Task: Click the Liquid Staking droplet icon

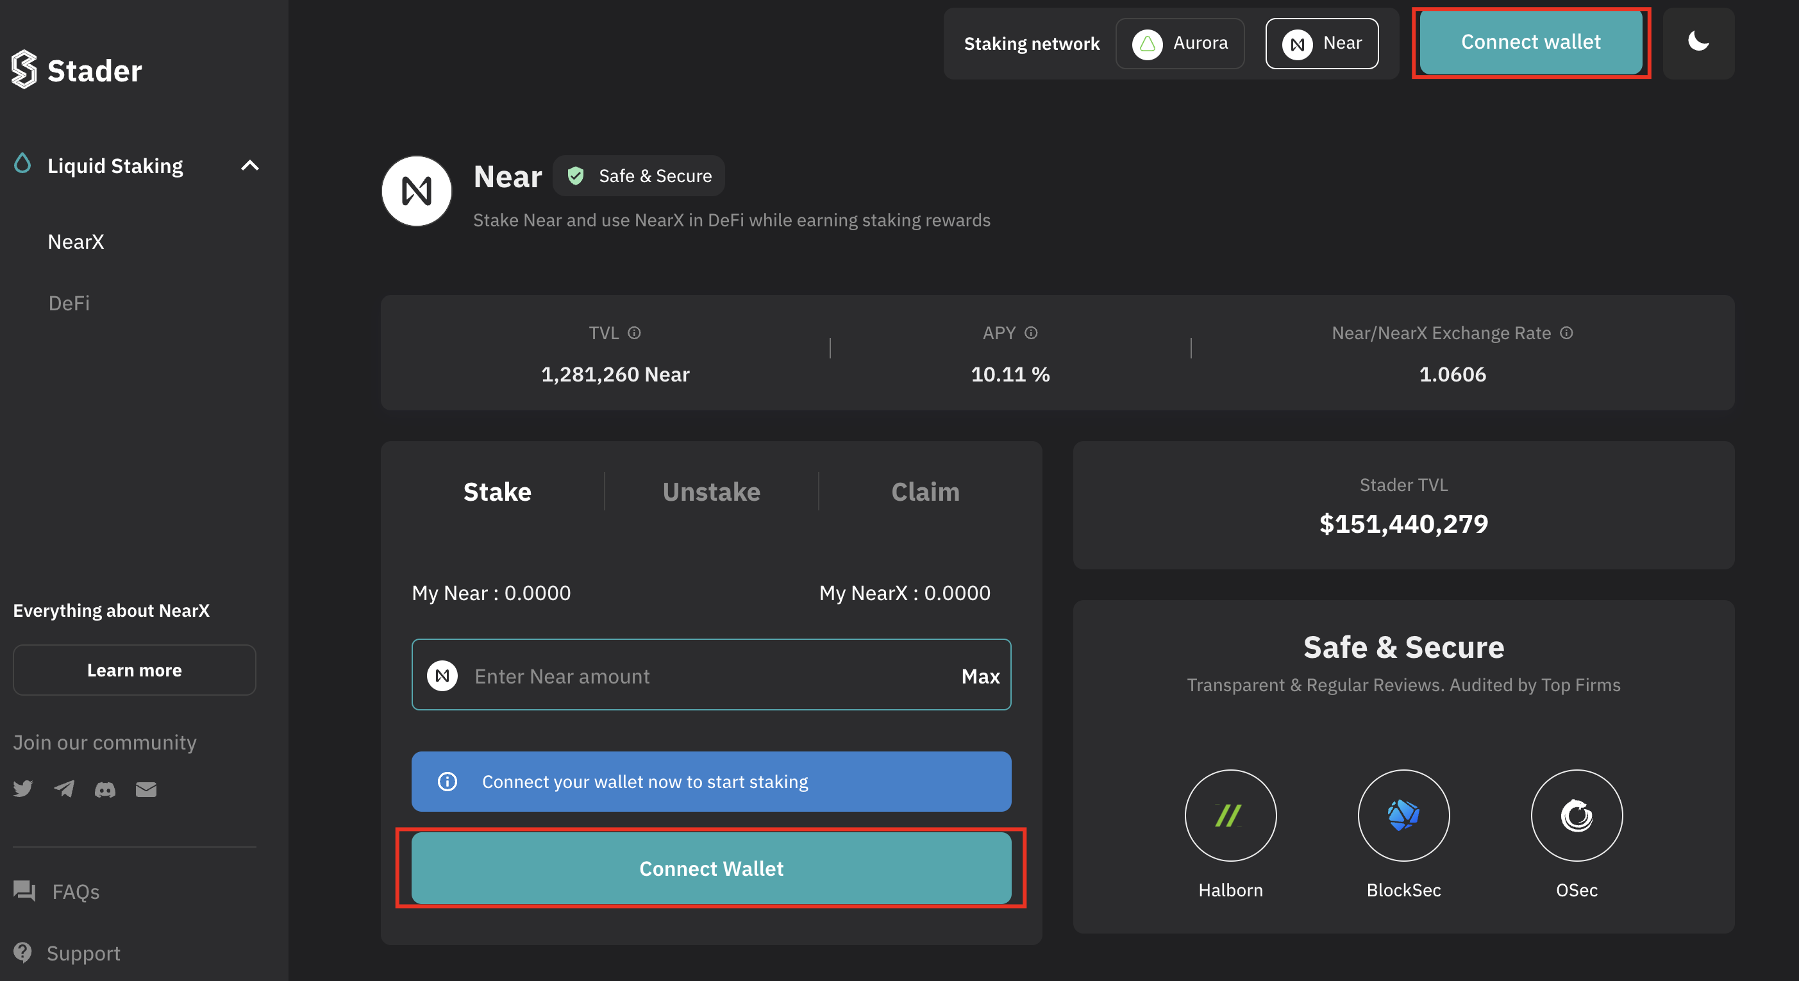Action: click(22, 163)
